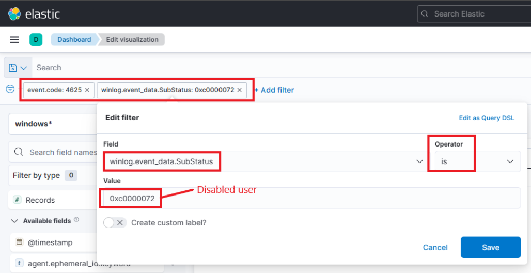Cancel the filter edit
Screen dimensions: 531x276
(435, 248)
